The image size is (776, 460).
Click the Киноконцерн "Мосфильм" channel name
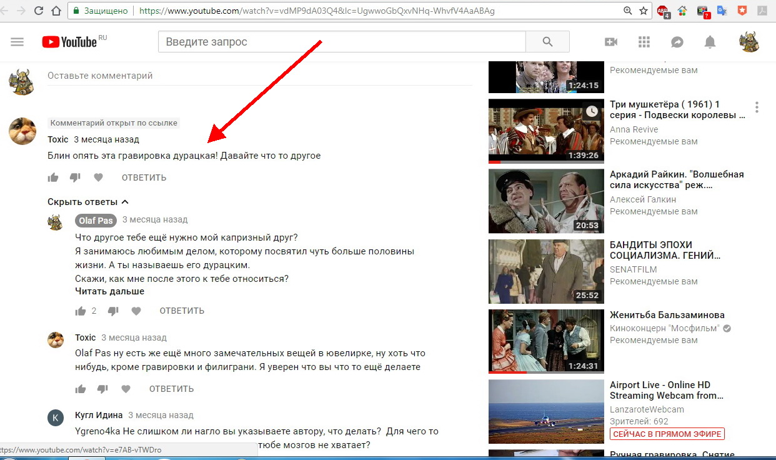[x=665, y=328]
